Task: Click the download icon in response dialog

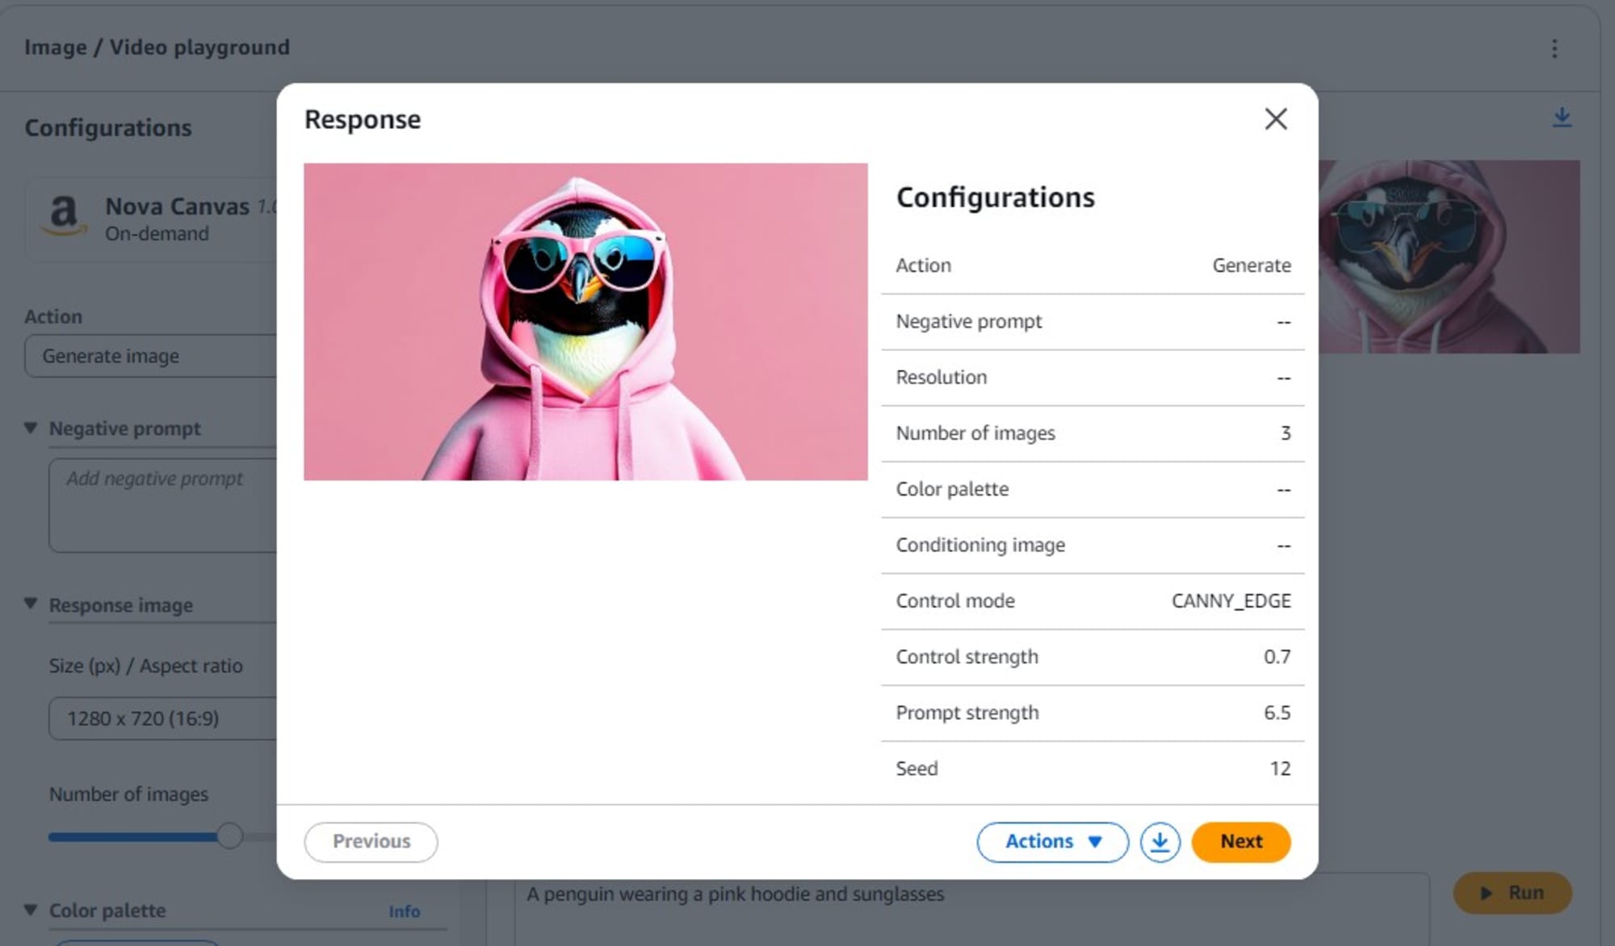Action: pos(1159,841)
